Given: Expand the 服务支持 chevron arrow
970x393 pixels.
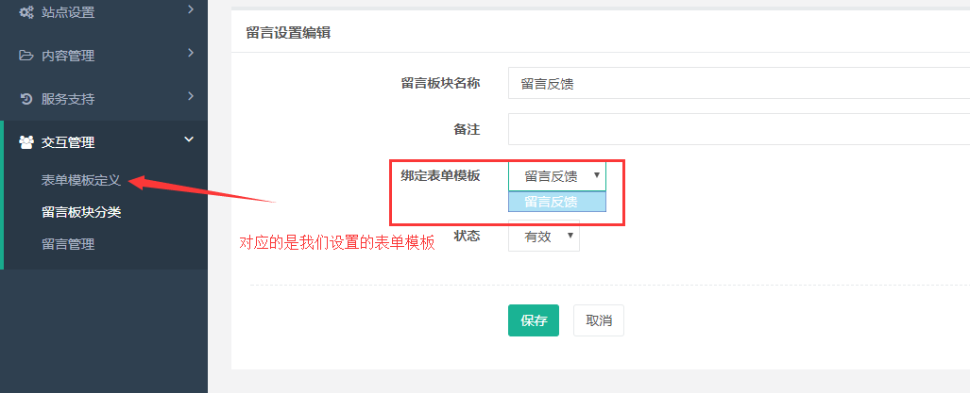Looking at the screenshot, I should (x=190, y=96).
